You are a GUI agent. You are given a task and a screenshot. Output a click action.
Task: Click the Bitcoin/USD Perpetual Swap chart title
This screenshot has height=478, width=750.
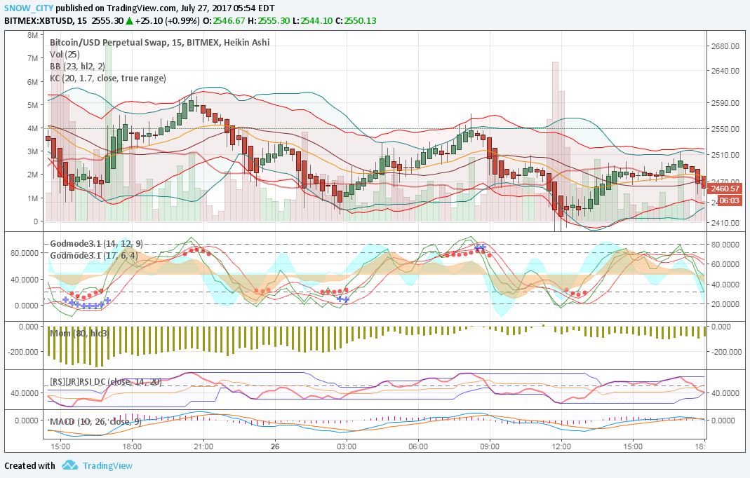(160, 43)
